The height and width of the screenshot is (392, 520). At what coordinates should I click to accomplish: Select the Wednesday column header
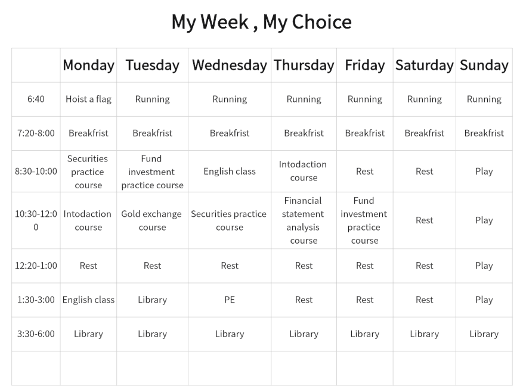[x=230, y=66]
